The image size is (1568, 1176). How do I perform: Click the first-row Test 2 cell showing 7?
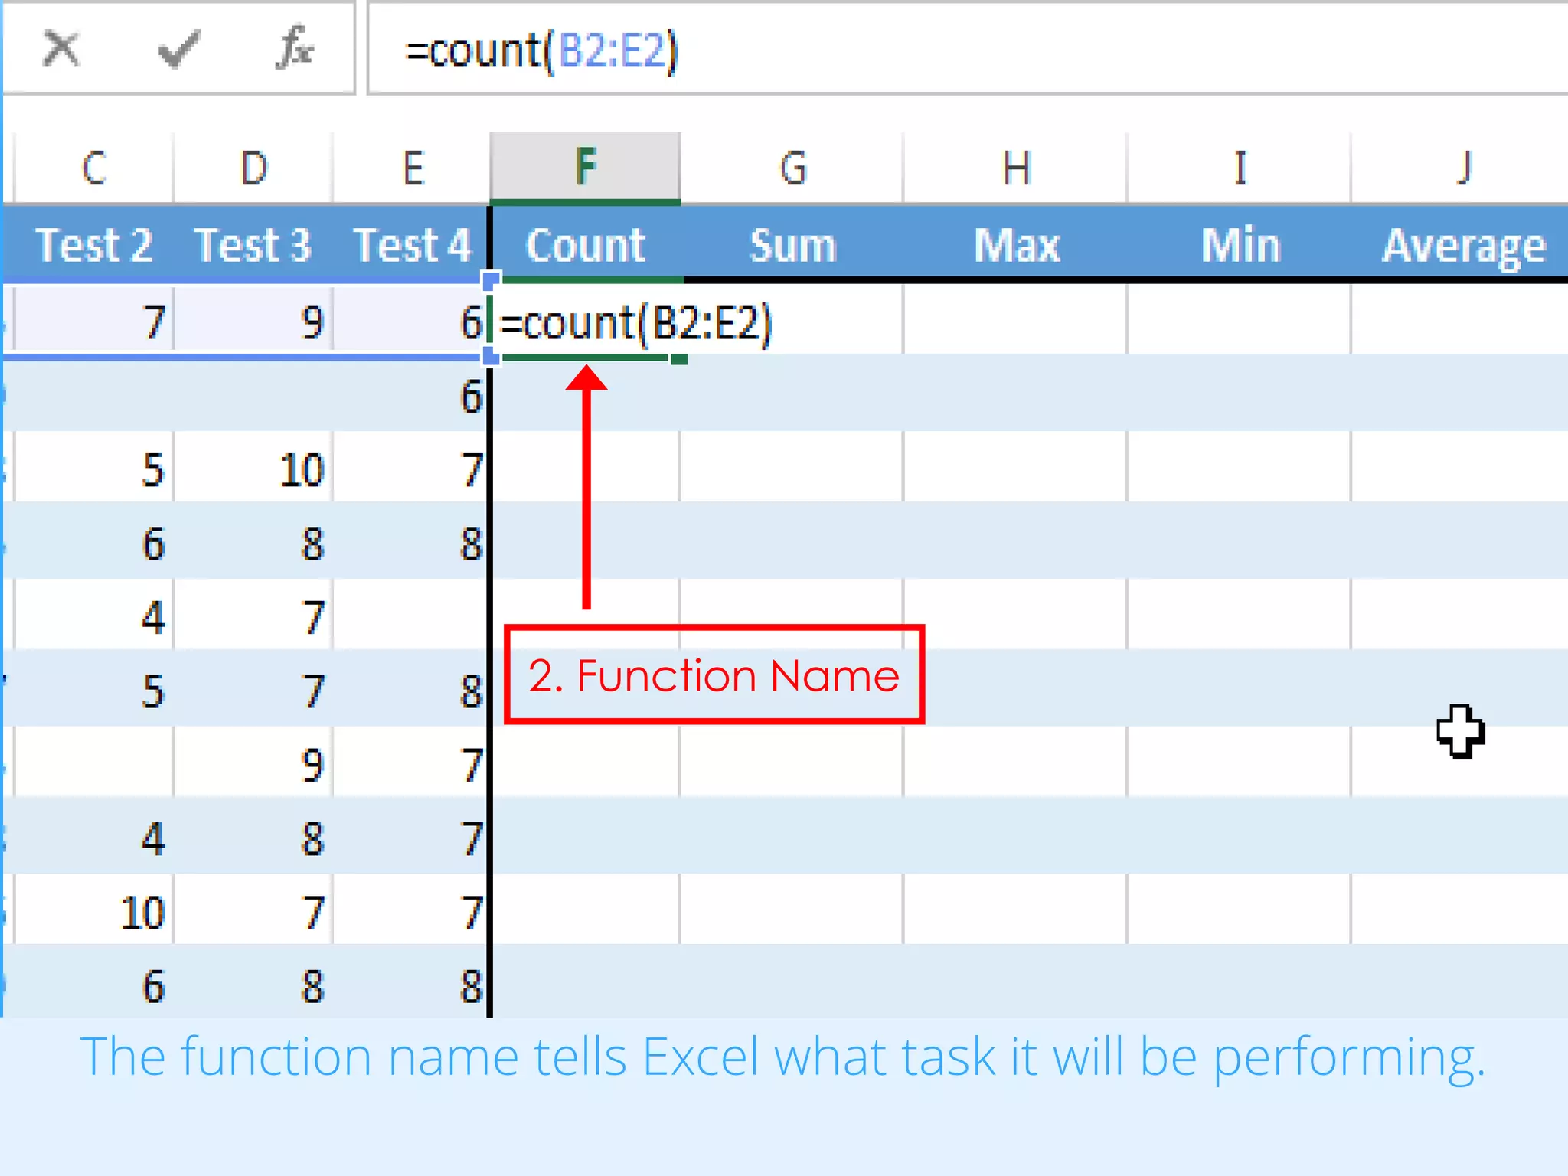tap(94, 322)
